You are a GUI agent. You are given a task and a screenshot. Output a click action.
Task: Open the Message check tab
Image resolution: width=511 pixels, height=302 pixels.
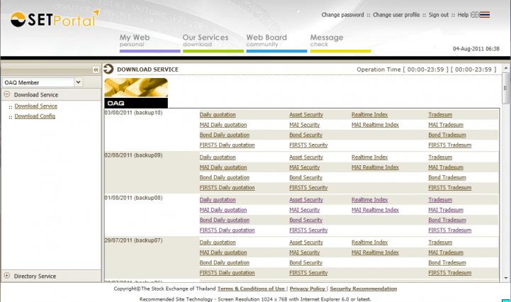[327, 41]
